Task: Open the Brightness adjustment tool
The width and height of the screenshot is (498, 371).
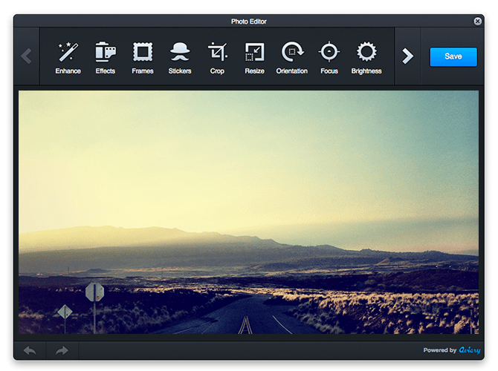Action: point(366,57)
